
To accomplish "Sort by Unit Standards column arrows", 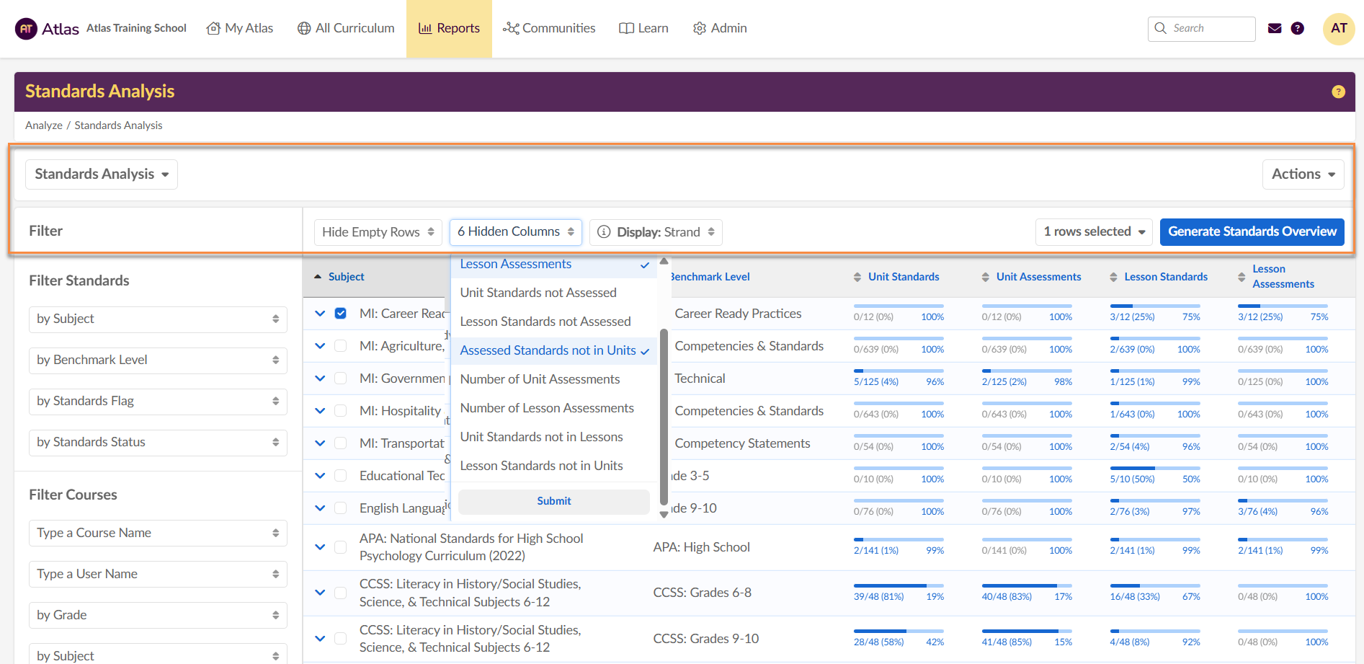I will click(857, 277).
